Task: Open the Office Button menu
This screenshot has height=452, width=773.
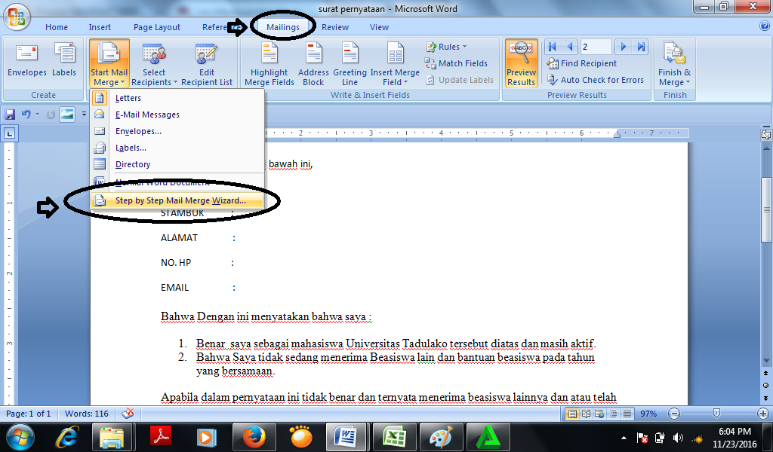Action: tap(17, 17)
